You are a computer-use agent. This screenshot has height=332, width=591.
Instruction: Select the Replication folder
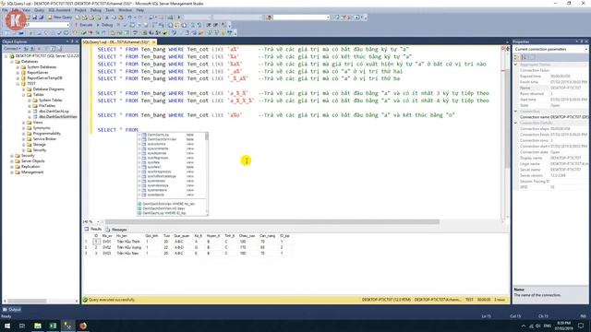tap(30, 166)
